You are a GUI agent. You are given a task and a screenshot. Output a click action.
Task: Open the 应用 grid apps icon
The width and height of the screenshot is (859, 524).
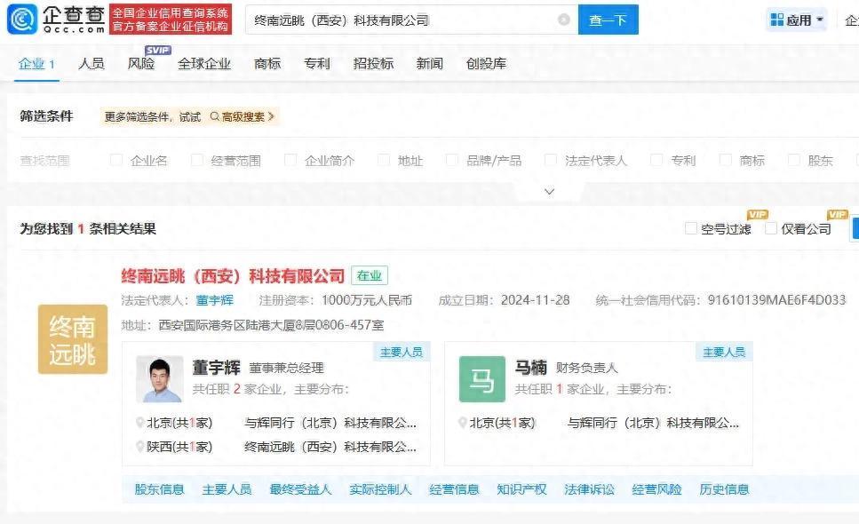pyautogui.click(x=777, y=20)
